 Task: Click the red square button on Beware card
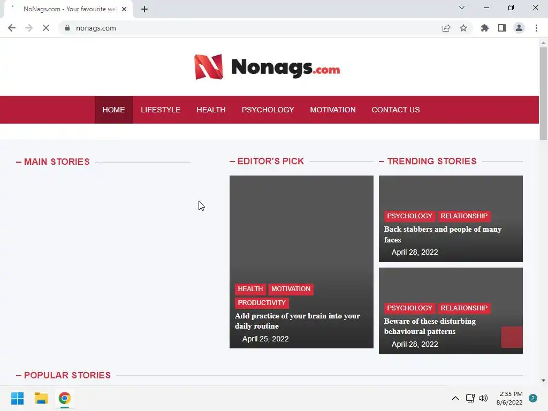(512, 337)
